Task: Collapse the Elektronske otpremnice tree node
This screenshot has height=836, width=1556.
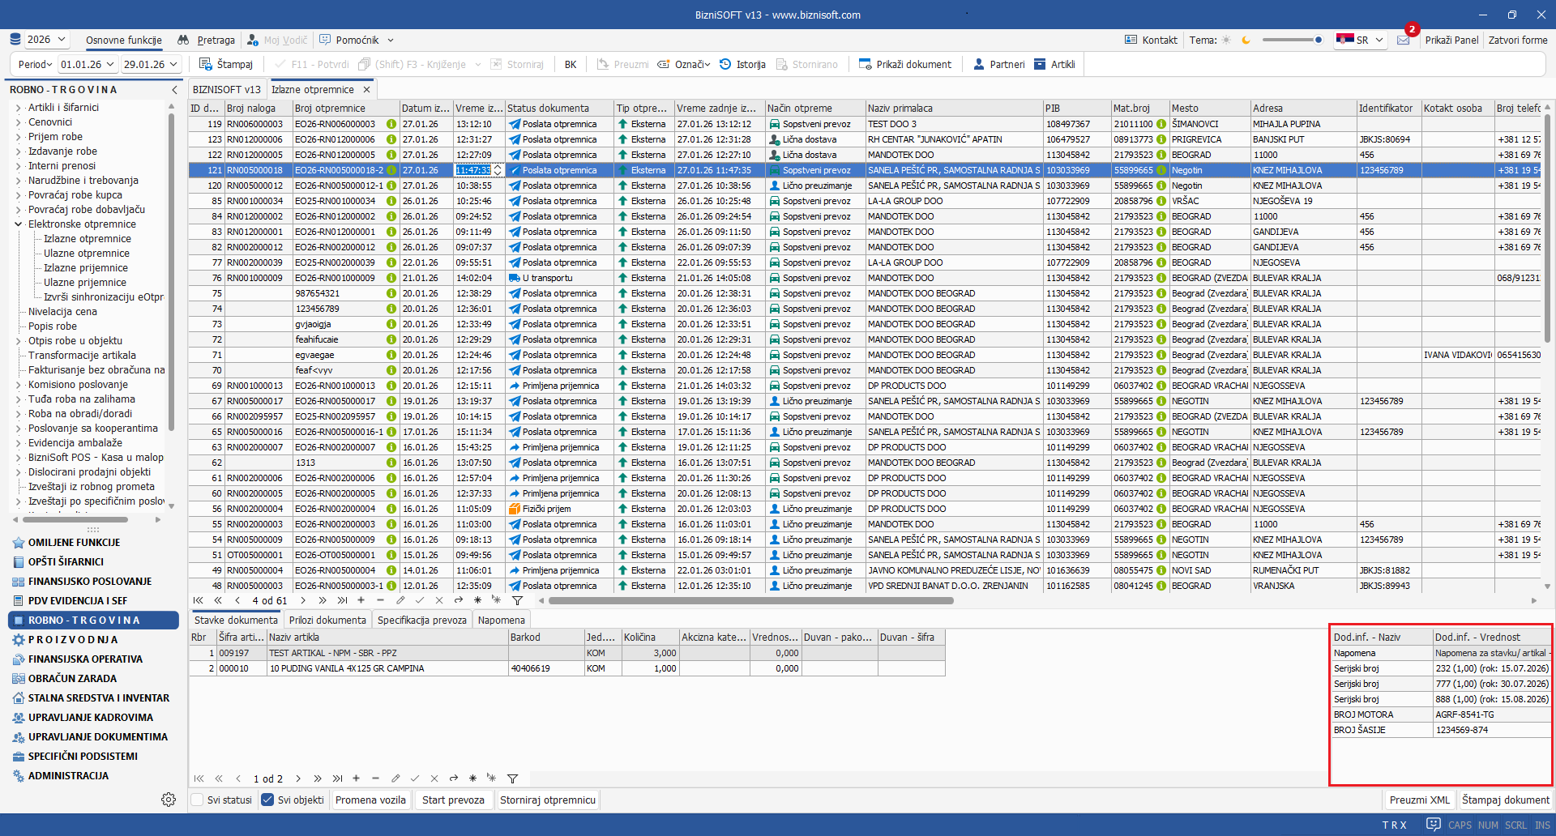Action: point(18,224)
